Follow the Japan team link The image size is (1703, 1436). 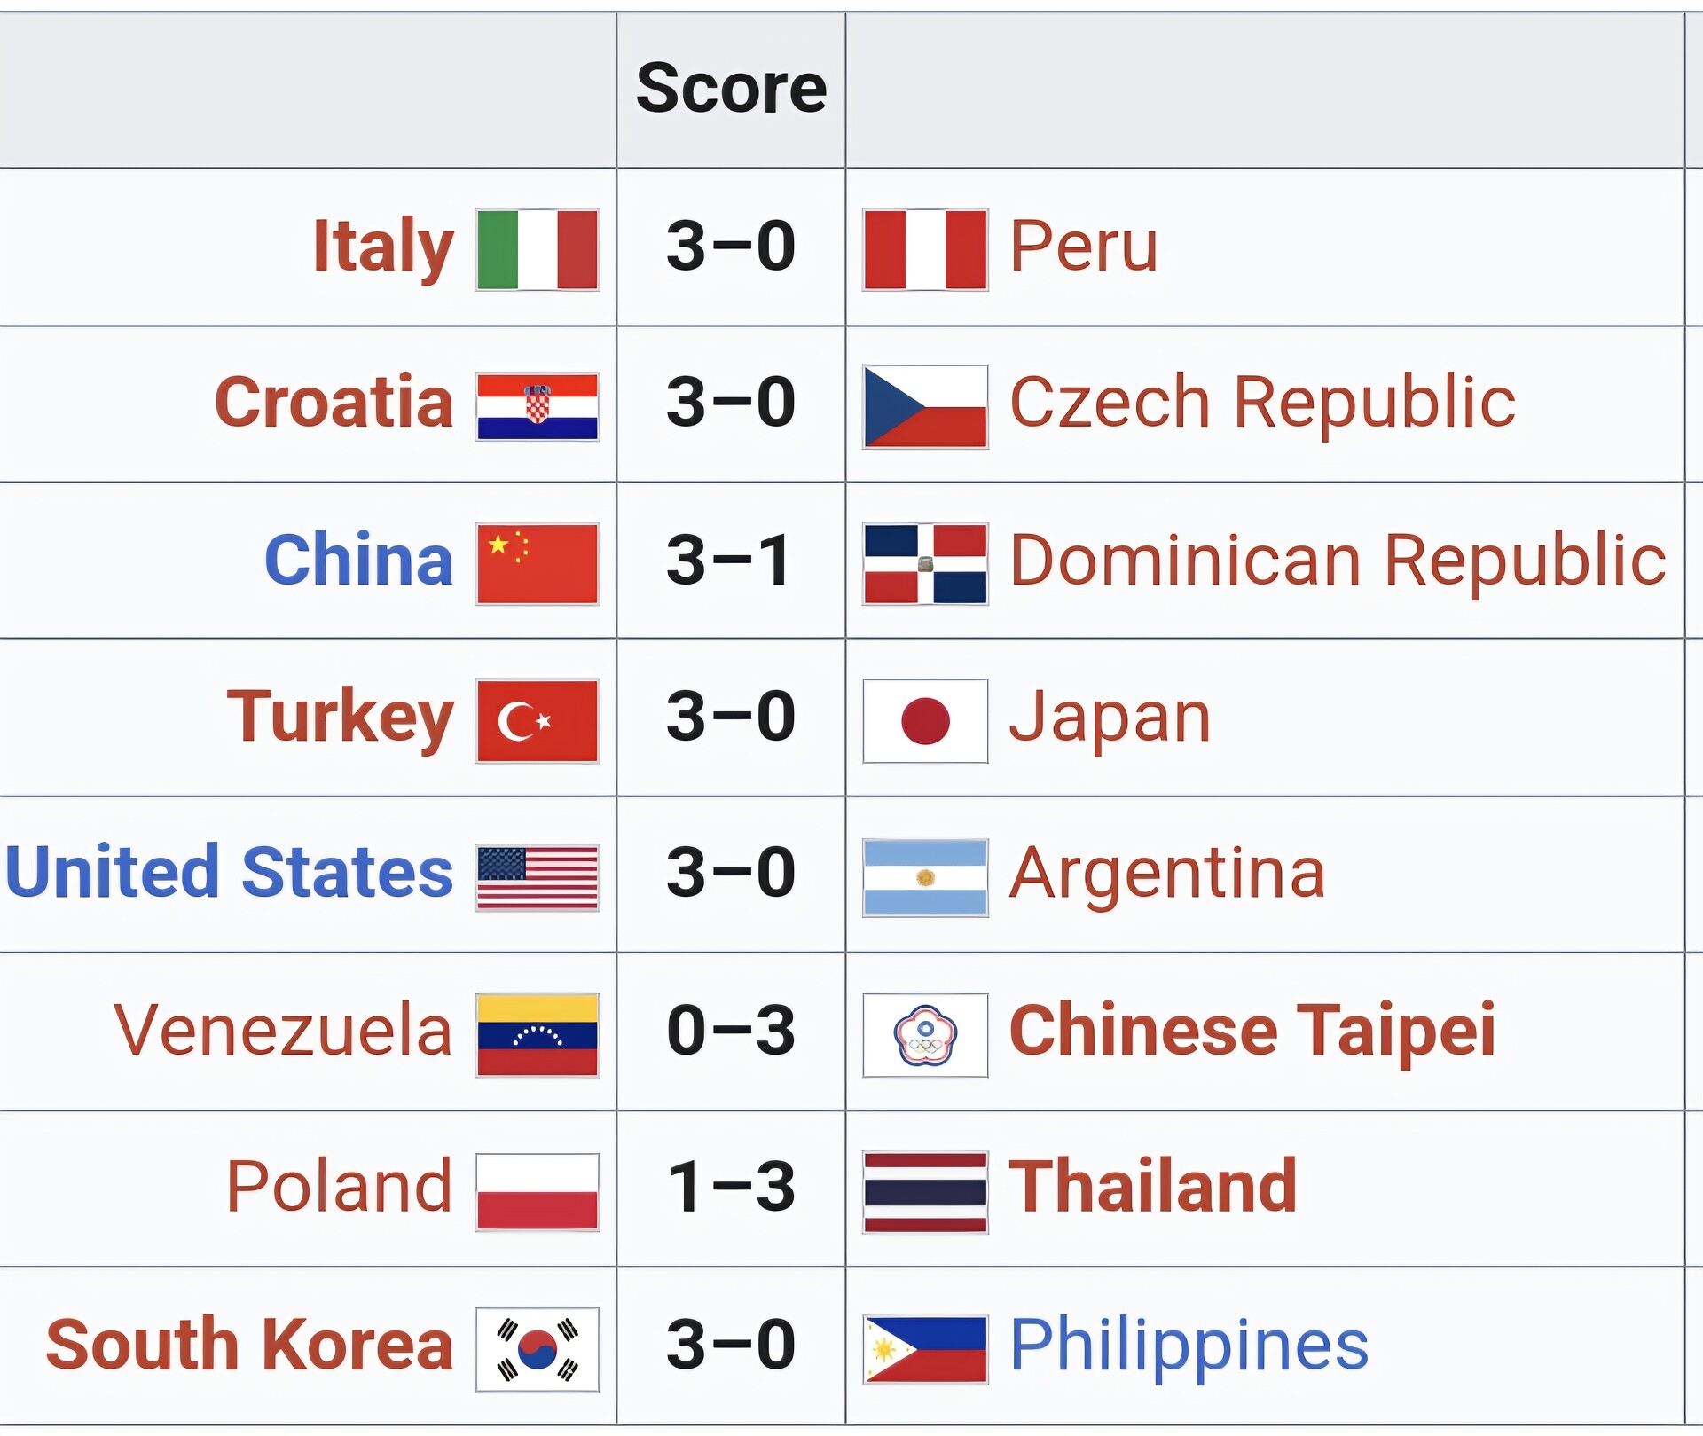pyautogui.click(x=1110, y=719)
